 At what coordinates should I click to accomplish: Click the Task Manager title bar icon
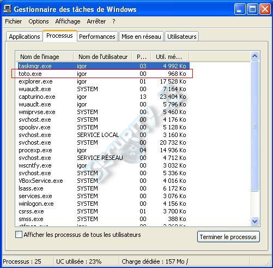pyautogui.click(x=7, y=9)
